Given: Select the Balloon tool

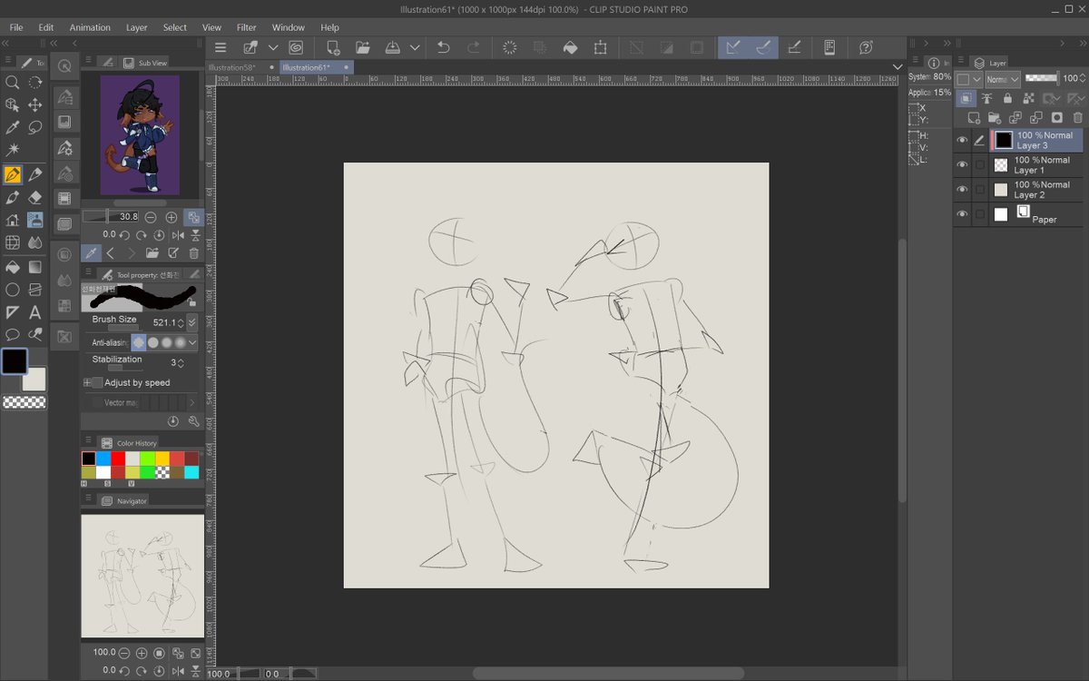Looking at the screenshot, I should point(13,335).
